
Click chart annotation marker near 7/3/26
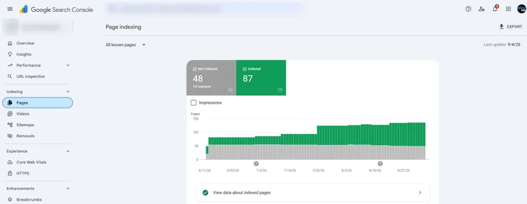tap(256, 163)
